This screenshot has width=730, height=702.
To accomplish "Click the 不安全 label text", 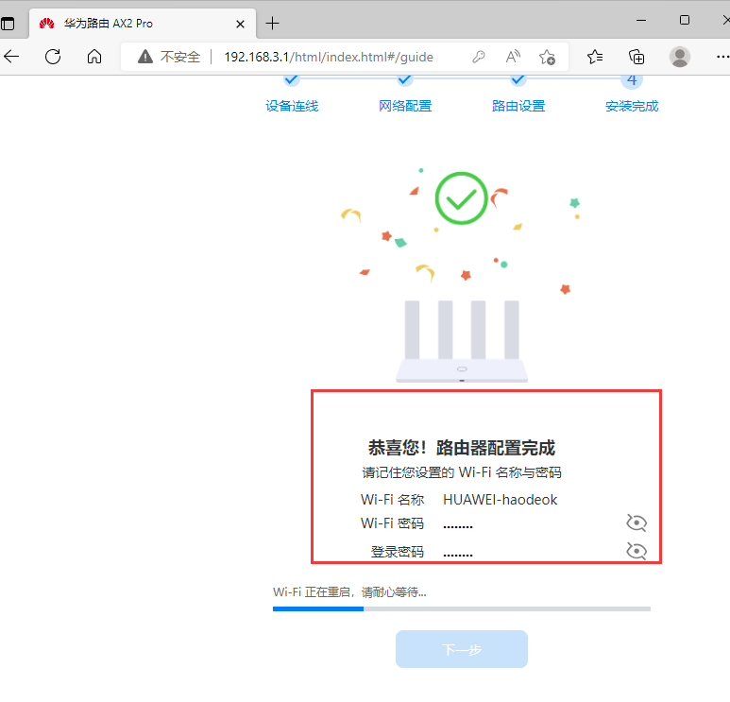I will [180, 57].
